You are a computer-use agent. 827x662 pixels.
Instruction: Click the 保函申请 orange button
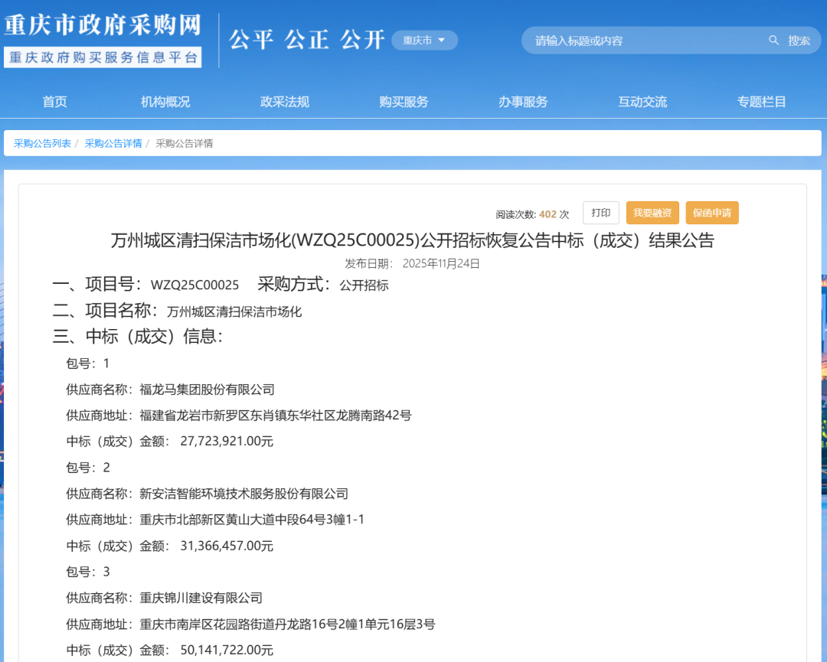coord(712,213)
